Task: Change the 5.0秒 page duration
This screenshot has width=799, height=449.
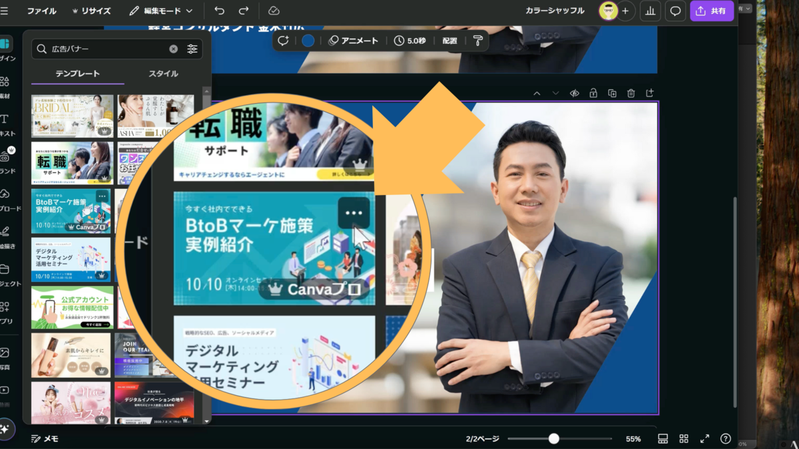Action: click(x=409, y=41)
